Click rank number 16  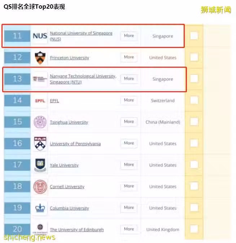tap(17, 143)
